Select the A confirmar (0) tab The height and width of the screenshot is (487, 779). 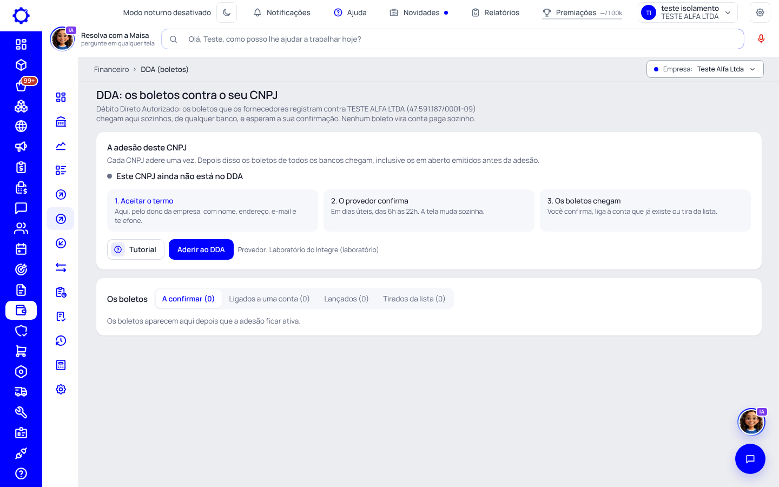188,299
